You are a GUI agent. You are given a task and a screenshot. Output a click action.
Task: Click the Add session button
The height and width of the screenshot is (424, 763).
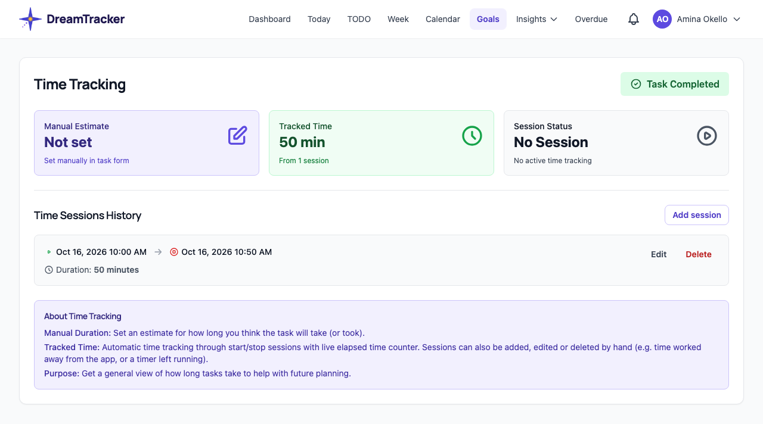tap(697, 215)
